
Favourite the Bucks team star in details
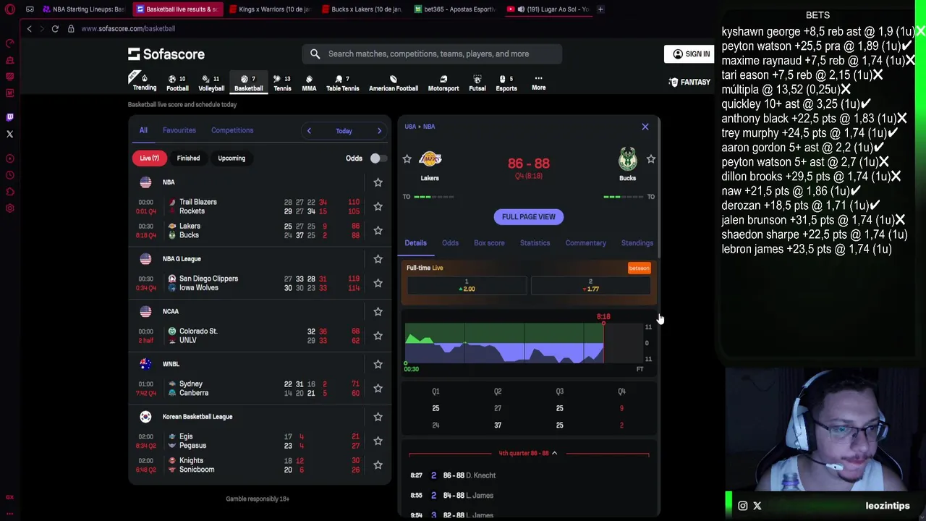(651, 159)
